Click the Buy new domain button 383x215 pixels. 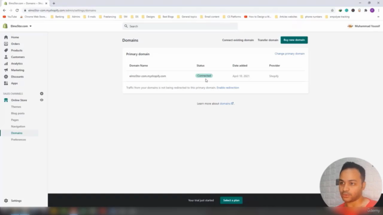pos(294,40)
